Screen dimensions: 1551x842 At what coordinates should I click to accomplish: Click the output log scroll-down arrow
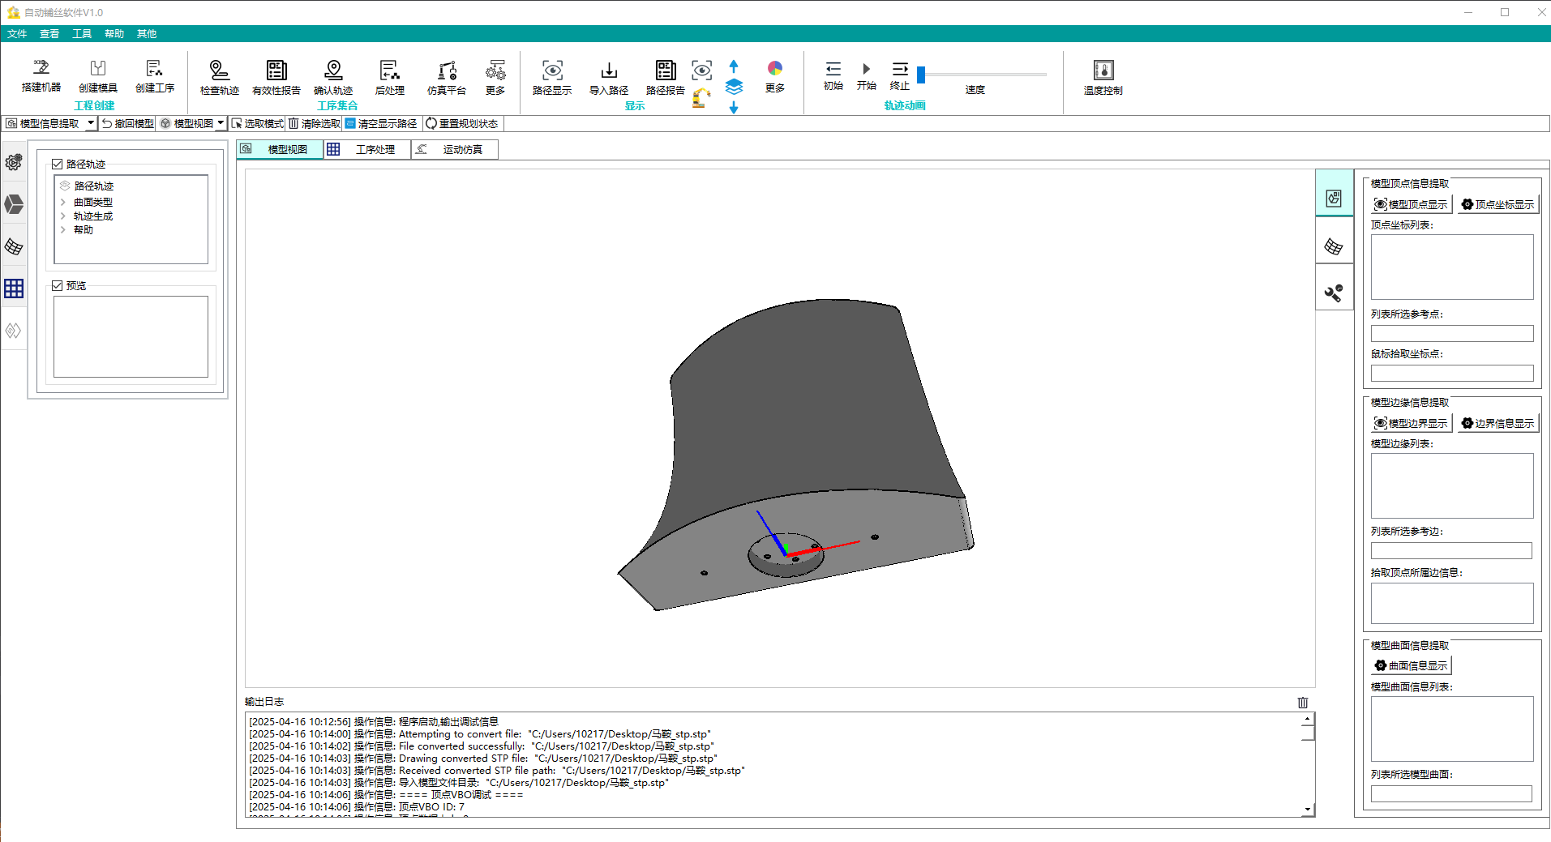click(1308, 809)
